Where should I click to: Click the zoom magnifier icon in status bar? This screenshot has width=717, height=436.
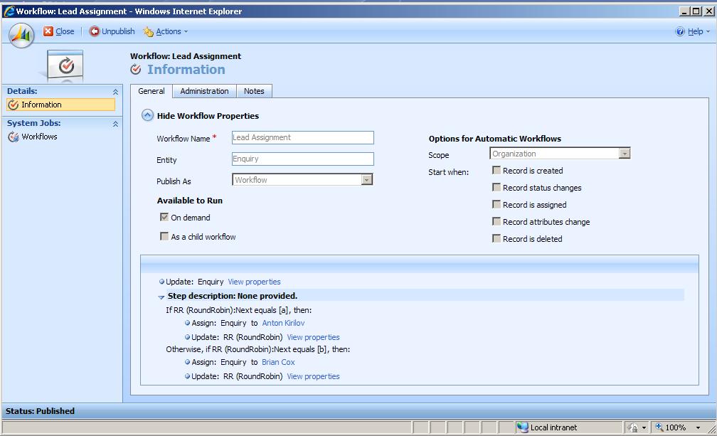tap(659, 427)
